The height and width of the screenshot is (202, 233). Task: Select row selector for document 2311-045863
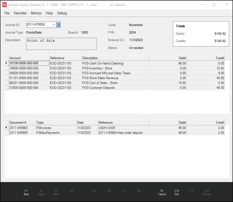pos(7,128)
